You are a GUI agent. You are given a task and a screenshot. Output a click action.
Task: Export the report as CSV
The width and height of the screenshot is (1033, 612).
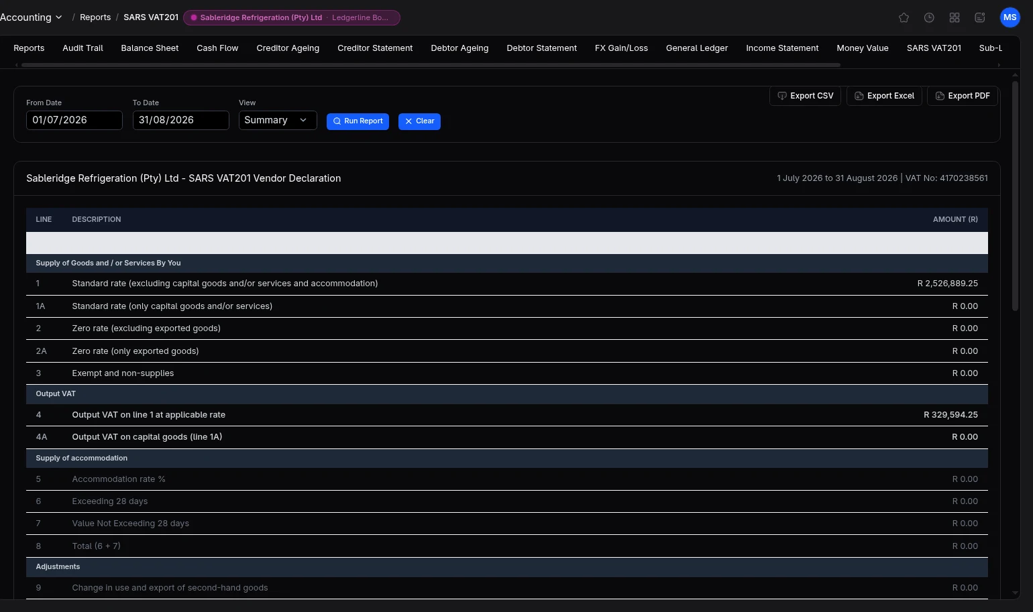pyautogui.click(x=805, y=96)
